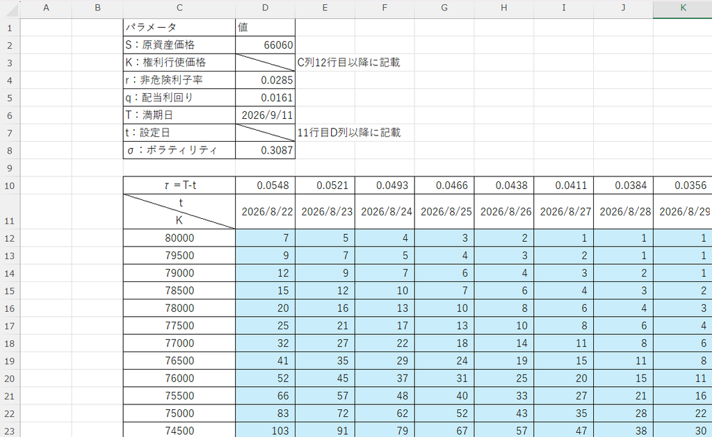
Task: Select the dividend yield cell 0.0161
Action: [x=265, y=97]
